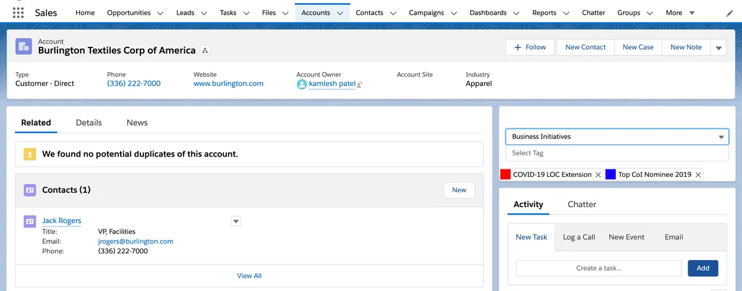742x291 pixels.
Task: Select the Email subtab
Action: (674, 237)
